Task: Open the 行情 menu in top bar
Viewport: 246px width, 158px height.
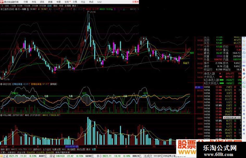Action: tap(26, 2)
